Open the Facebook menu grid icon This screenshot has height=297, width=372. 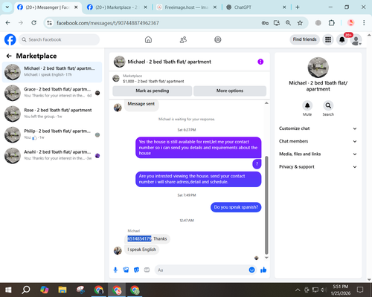(x=328, y=39)
